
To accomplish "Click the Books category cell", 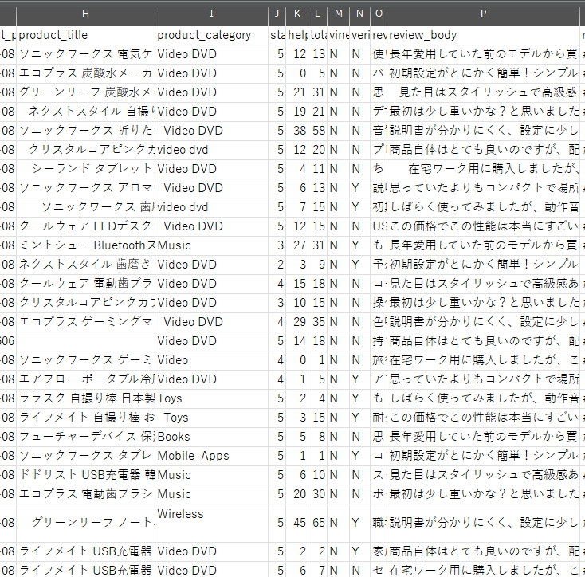I will coord(211,437).
